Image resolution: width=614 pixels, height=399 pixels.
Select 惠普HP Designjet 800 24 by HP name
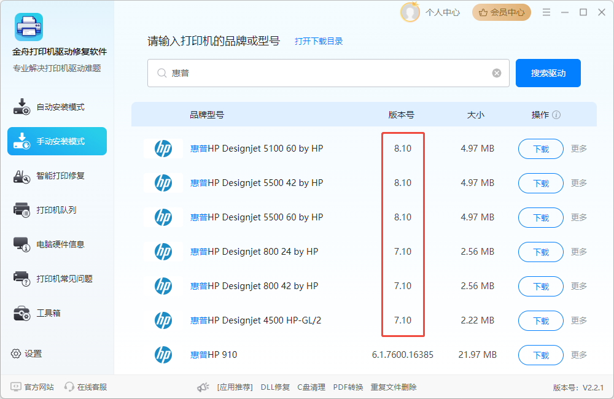[x=254, y=252]
